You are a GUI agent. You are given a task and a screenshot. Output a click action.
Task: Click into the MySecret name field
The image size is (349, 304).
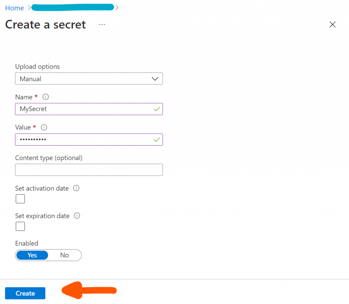click(x=89, y=109)
